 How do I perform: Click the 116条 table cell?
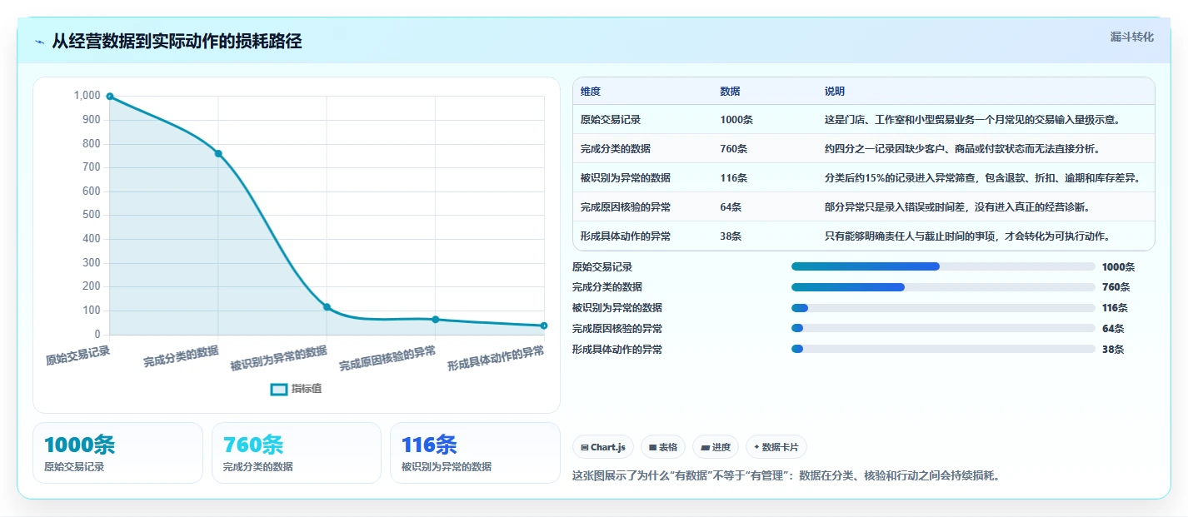[x=734, y=178]
